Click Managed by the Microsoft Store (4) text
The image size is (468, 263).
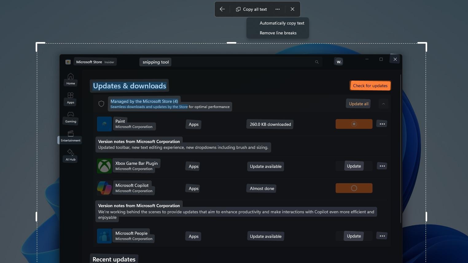coord(144,101)
